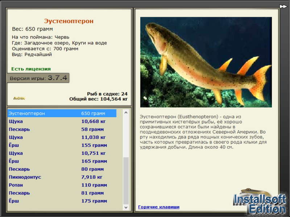Select the Пескарь 80 грамм entry
This screenshot has height=217, width=290.
[x=62, y=169]
